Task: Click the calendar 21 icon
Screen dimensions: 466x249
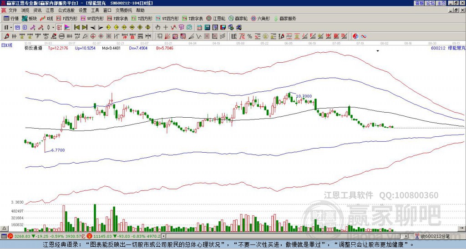Action: (199, 28)
